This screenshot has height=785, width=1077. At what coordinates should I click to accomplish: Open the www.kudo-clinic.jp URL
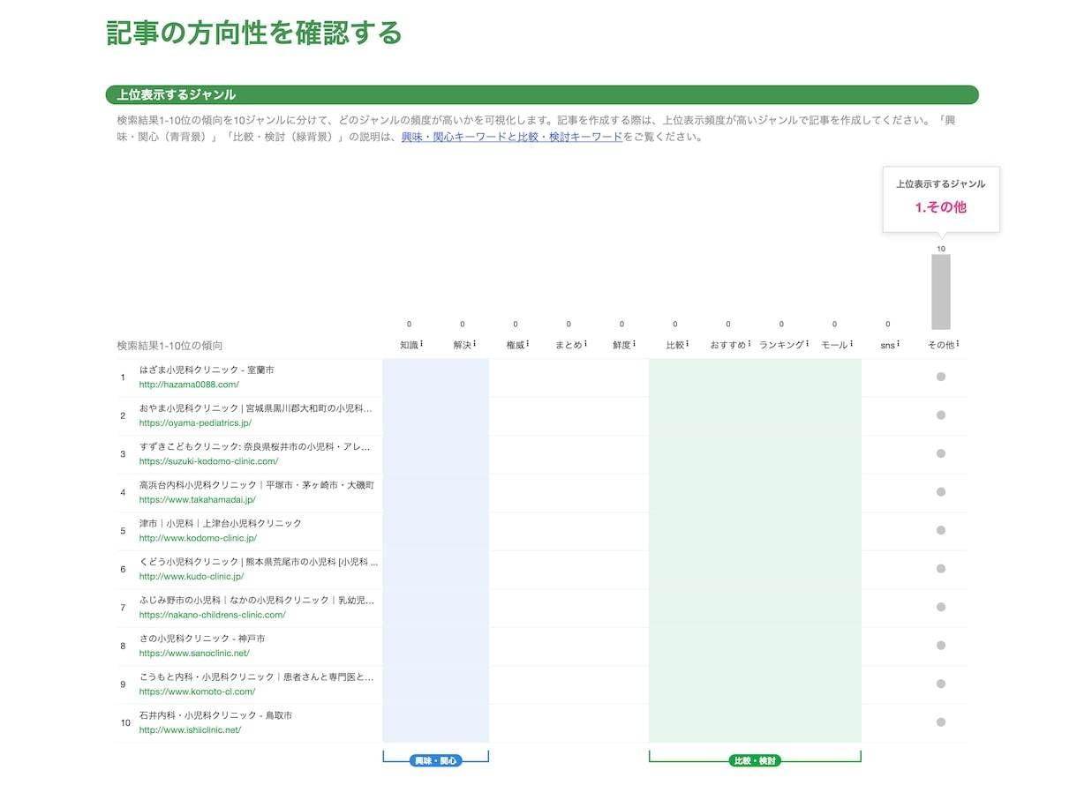pos(192,576)
